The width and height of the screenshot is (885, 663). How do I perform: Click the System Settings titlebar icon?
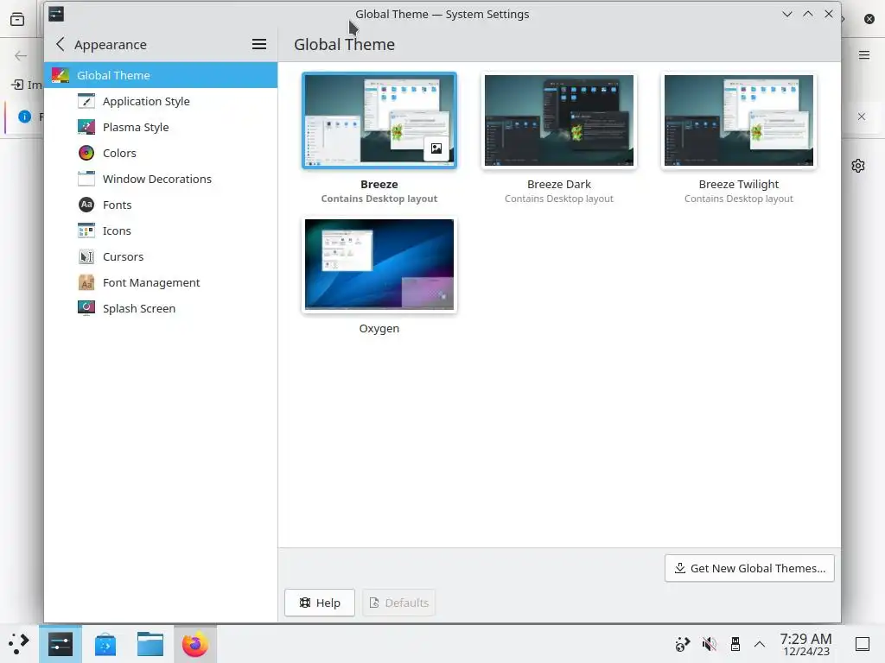click(x=56, y=14)
